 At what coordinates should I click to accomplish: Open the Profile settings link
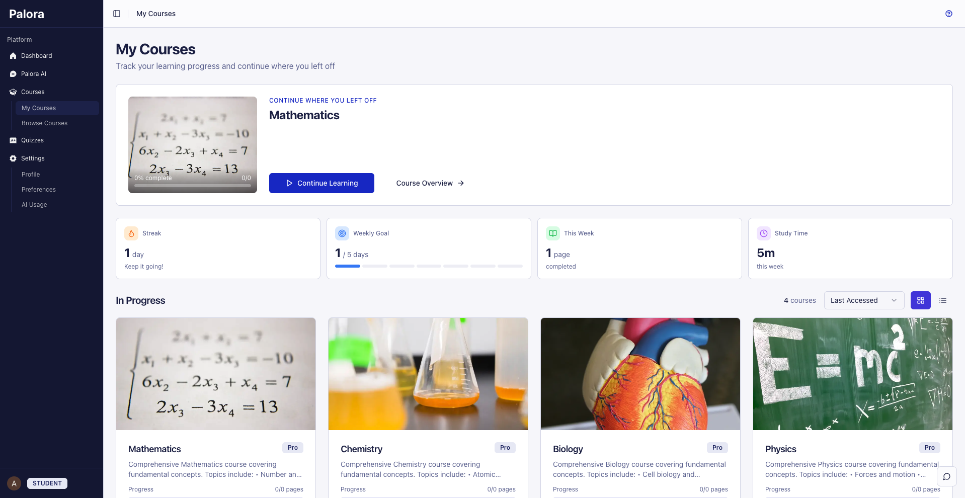(30, 175)
